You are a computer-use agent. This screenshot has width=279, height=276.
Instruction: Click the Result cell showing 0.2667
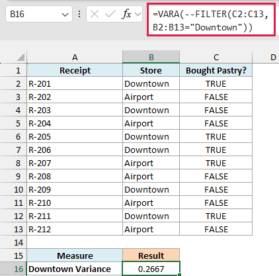click(x=151, y=269)
